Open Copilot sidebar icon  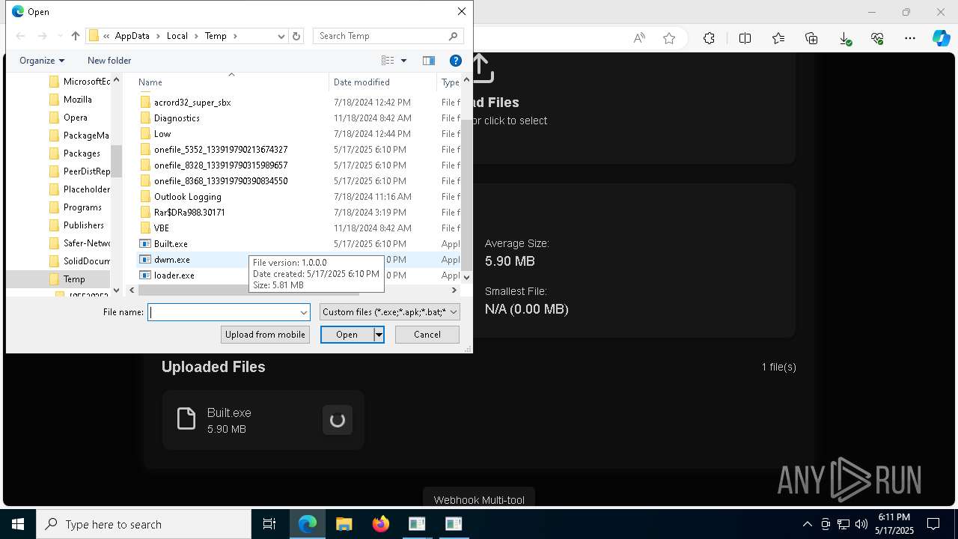pyautogui.click(x=941, y=38)
